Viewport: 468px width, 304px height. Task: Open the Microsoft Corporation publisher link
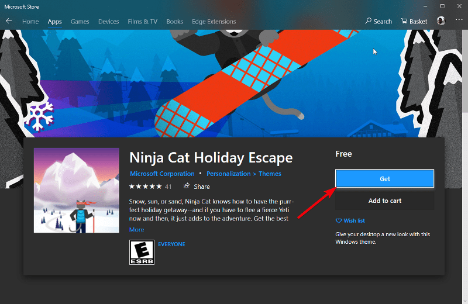[162, 174]
